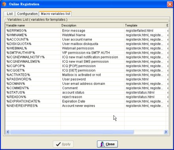Select the %ICQNEWMAILSMS% variable
This screenshot has width=174, height=150.
(x=23, y=62)
